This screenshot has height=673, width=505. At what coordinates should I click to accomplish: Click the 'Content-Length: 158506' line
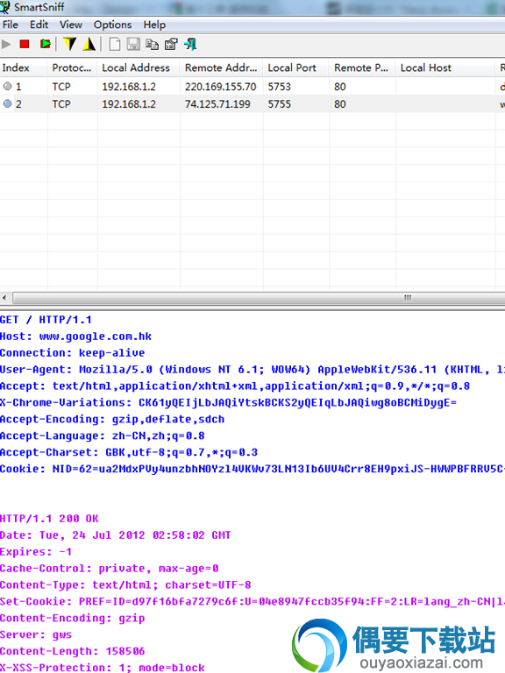(73, 652)
